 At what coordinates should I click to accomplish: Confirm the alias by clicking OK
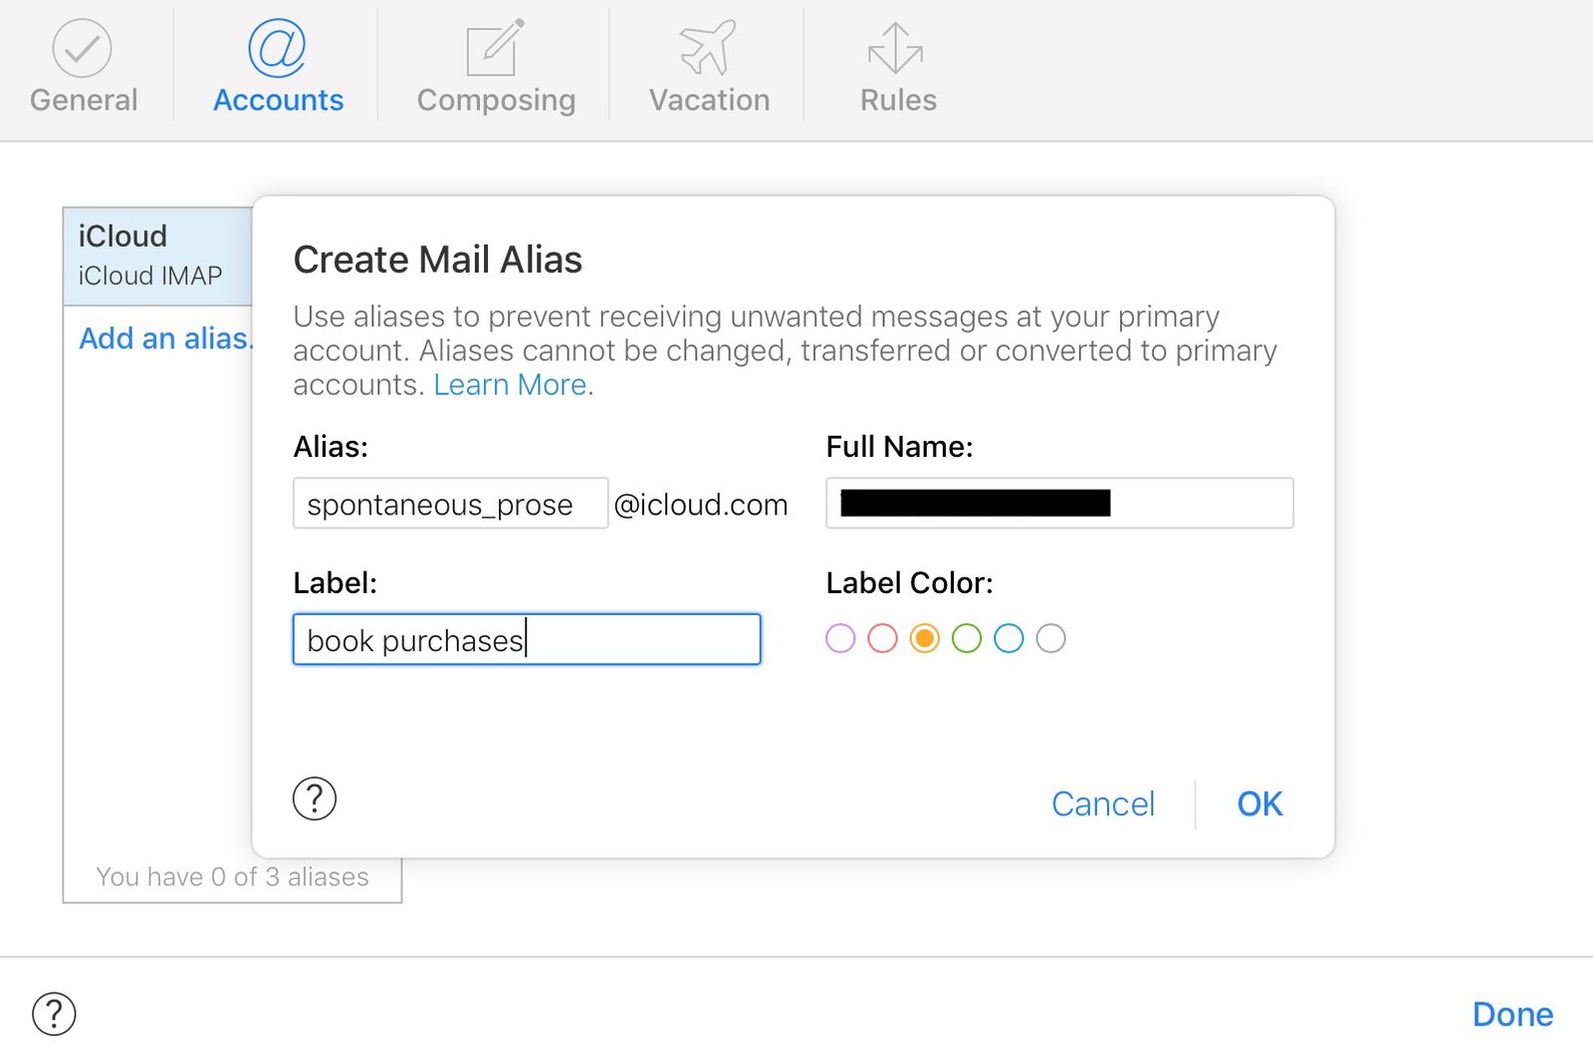point(1258,803)
